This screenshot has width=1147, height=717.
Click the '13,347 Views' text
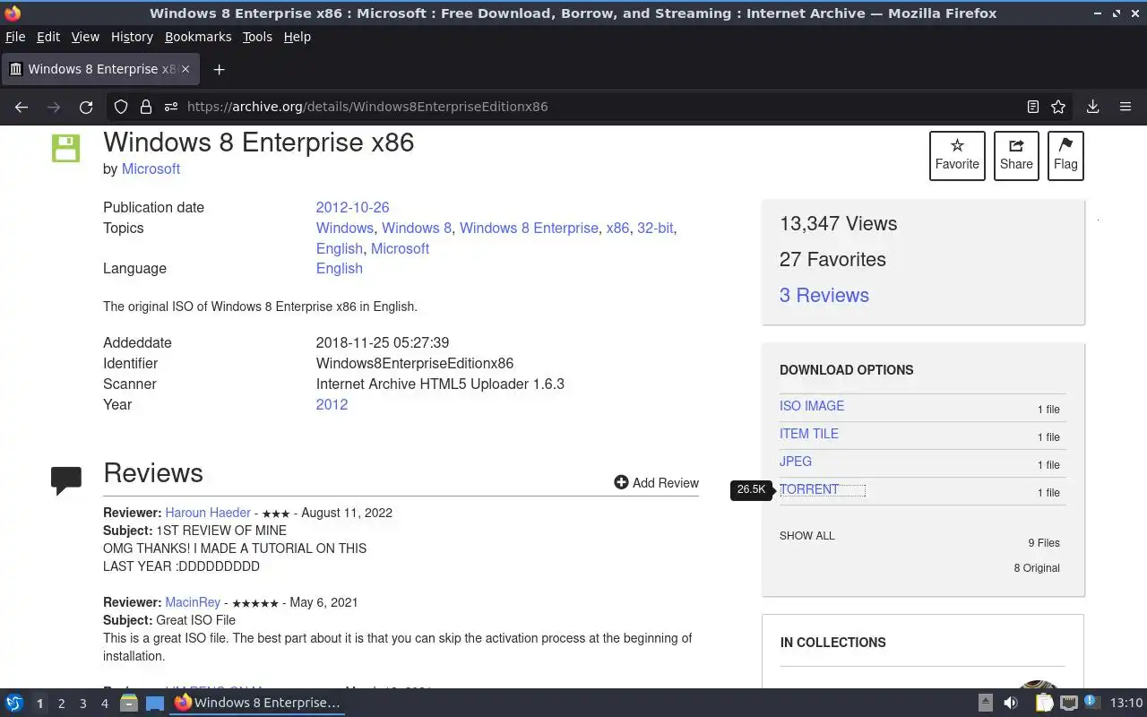tap(838, 224)
